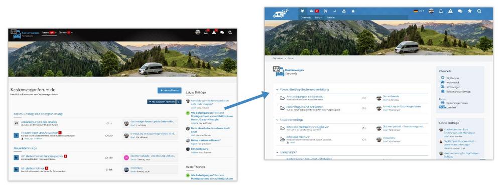Image resolution: width=502 pixels, height=194 pixels.
Task: Click the star favorites icon in blue header
Action: click(x=470, y=11)
